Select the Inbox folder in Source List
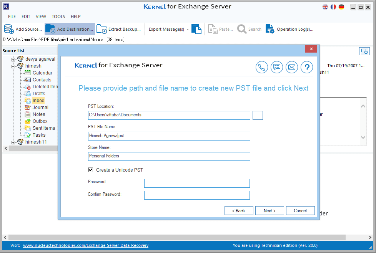 (x=38, y=101)
